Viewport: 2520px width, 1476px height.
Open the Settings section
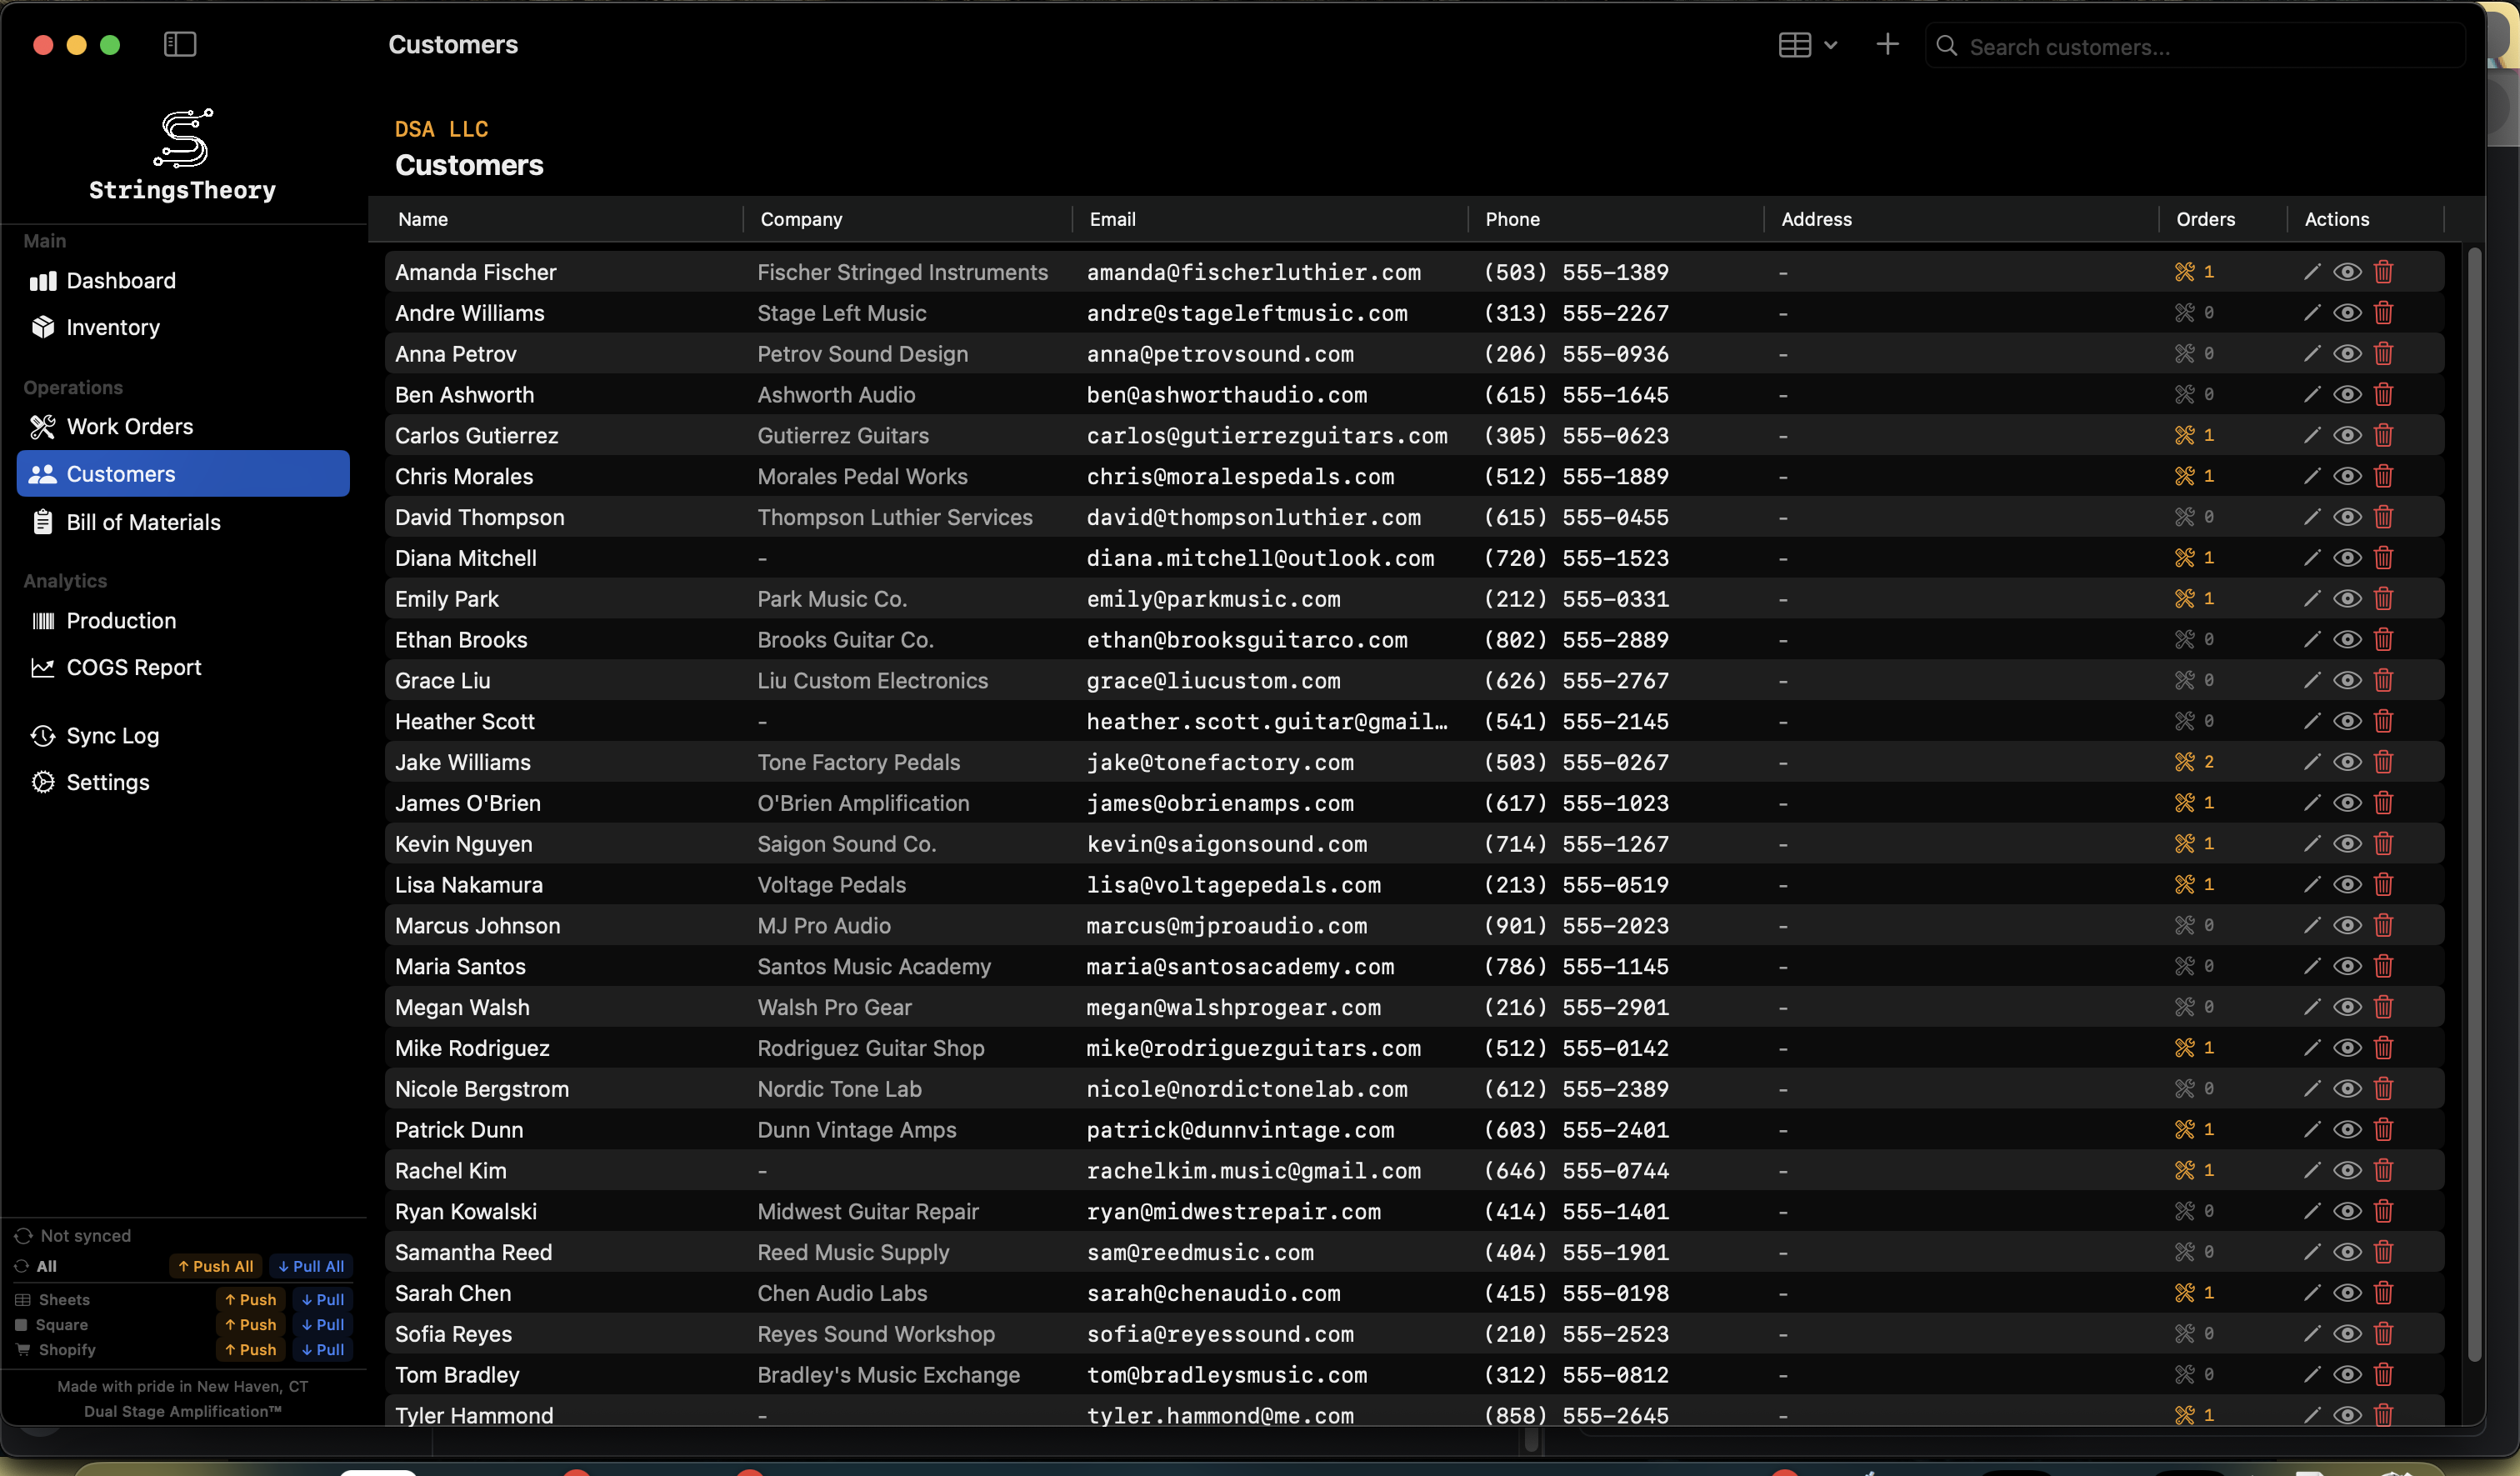click(107, 782)
